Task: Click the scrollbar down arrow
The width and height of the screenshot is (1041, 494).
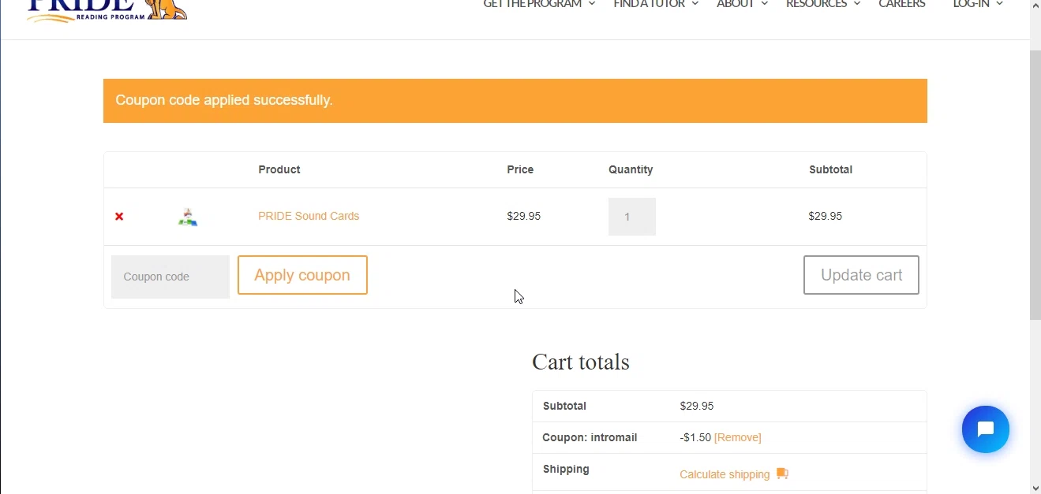Action: point(1035,488)
